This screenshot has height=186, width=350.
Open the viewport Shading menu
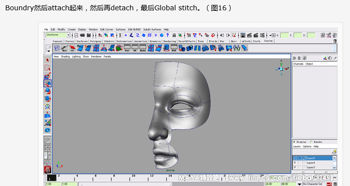tap(65, 56)
